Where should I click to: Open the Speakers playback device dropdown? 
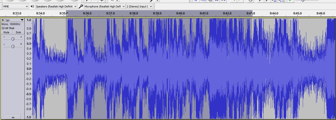pos(56,6)
